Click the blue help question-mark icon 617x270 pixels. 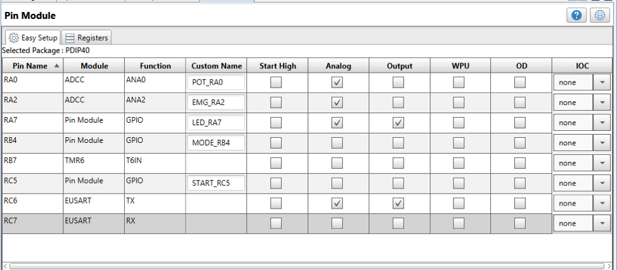[x=576, y=16]
